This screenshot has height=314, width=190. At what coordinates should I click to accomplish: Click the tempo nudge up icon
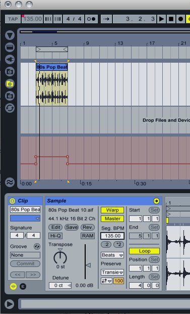(57, 19)
